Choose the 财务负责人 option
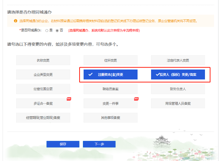The width and height of the screenshot is (220, 161). [178, 89]
